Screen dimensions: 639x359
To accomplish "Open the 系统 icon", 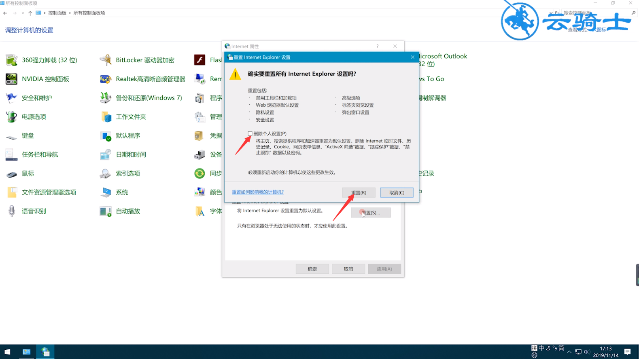I will click(x=106, y=192).
